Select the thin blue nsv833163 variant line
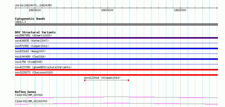This screenshot has height=107, width=225. [x=116, y=54]
